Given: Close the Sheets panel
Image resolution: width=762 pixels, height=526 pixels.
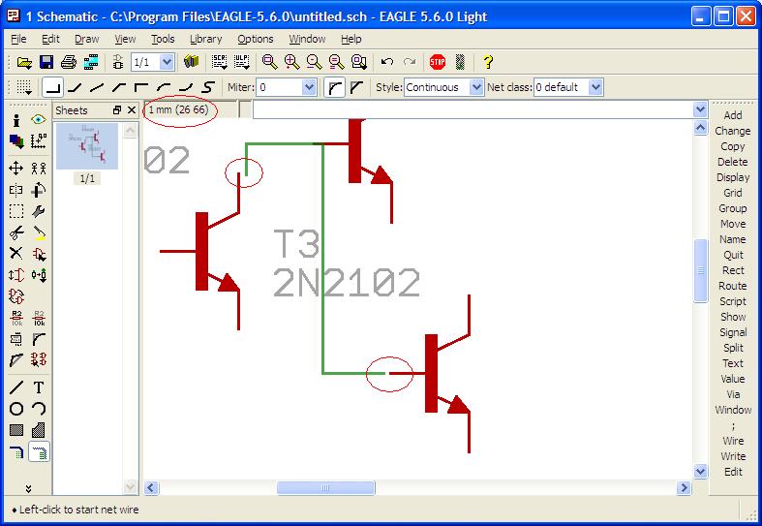Looking at the screenshot, I should coord(132,110).
